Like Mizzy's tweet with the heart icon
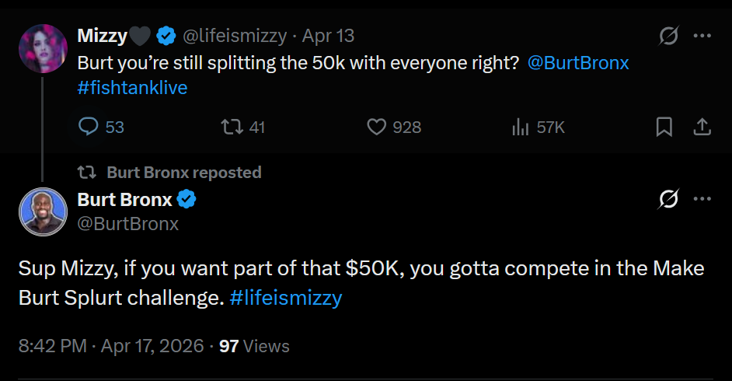 pyautogui.click(x=376, y=127)
